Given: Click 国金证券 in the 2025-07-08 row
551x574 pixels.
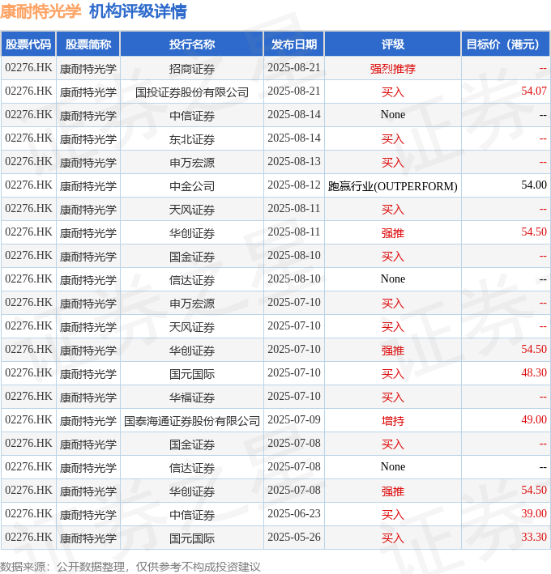Looking at the screenshot, I should click(x=191, y=444).
